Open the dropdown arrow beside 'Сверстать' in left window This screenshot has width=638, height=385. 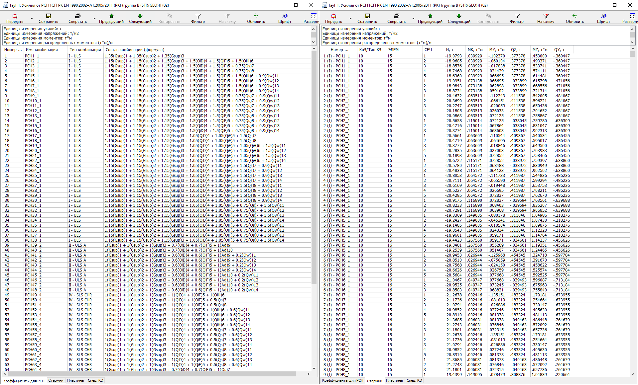coord(94,19)
